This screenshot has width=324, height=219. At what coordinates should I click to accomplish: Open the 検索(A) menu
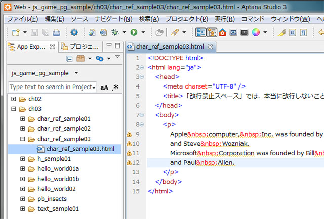point(149,19)
